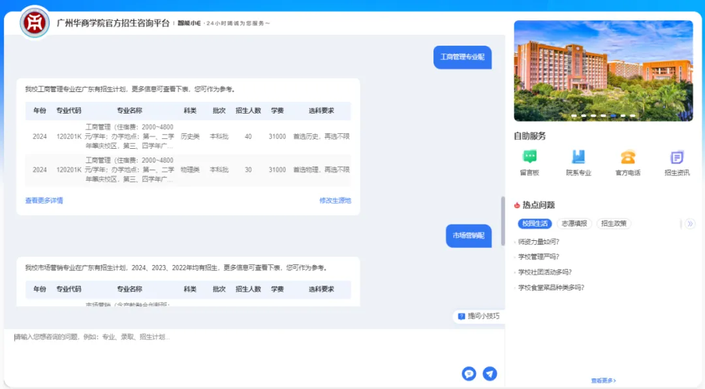Expand 查看更多 at the sidebar bottom
The height and width of the screenshot is (389, 705).
(603, 381)
